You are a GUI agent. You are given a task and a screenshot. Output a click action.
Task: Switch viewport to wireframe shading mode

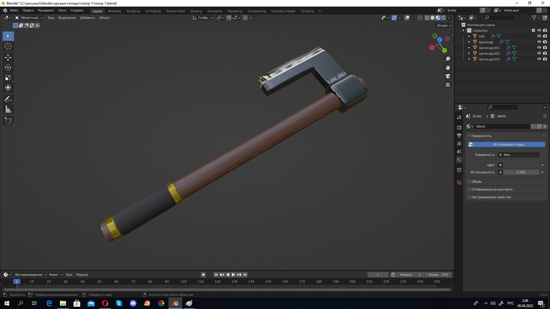point(427,18)
